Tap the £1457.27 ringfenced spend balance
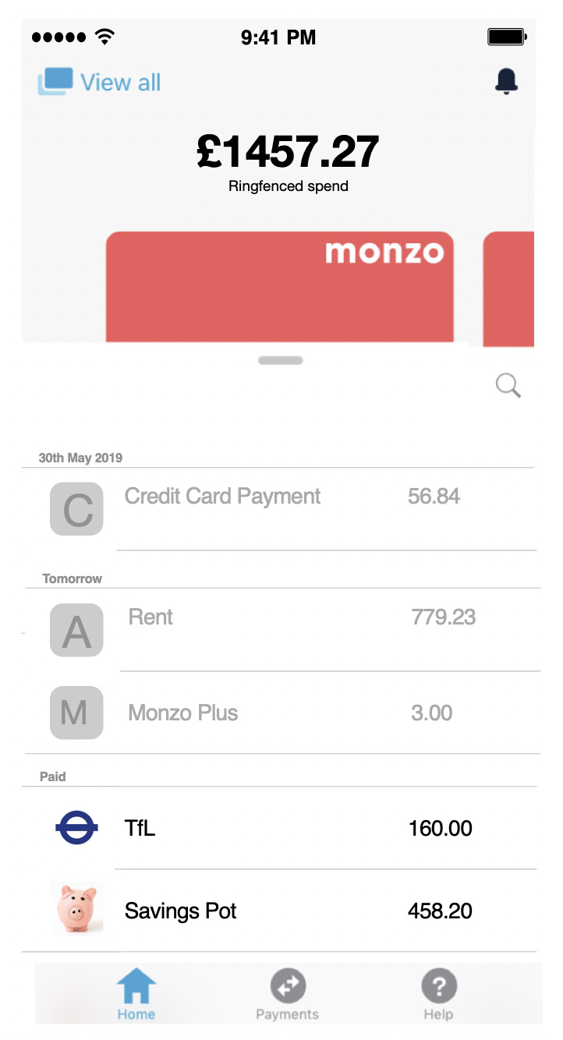563x1040 pixels. point(288,152)
